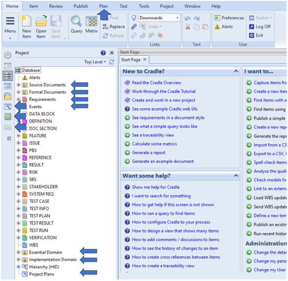Open Alerts in the User ribbon group
The height and width of the screenshot is (281, 288).
point(223,27)
